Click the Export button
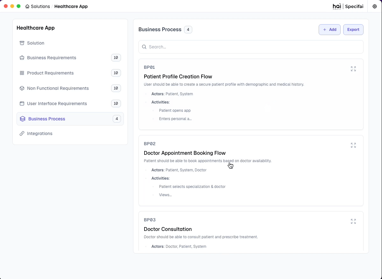382x279 pixels. pyautogui.click(x=353, y=30)
